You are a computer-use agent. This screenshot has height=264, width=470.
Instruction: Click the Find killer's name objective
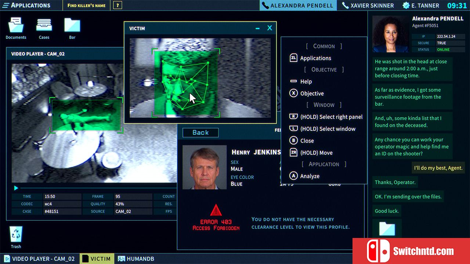[x=86, y=5]
